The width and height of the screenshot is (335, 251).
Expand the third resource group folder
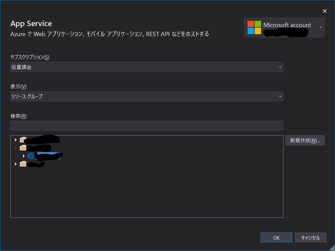[15, 164]
